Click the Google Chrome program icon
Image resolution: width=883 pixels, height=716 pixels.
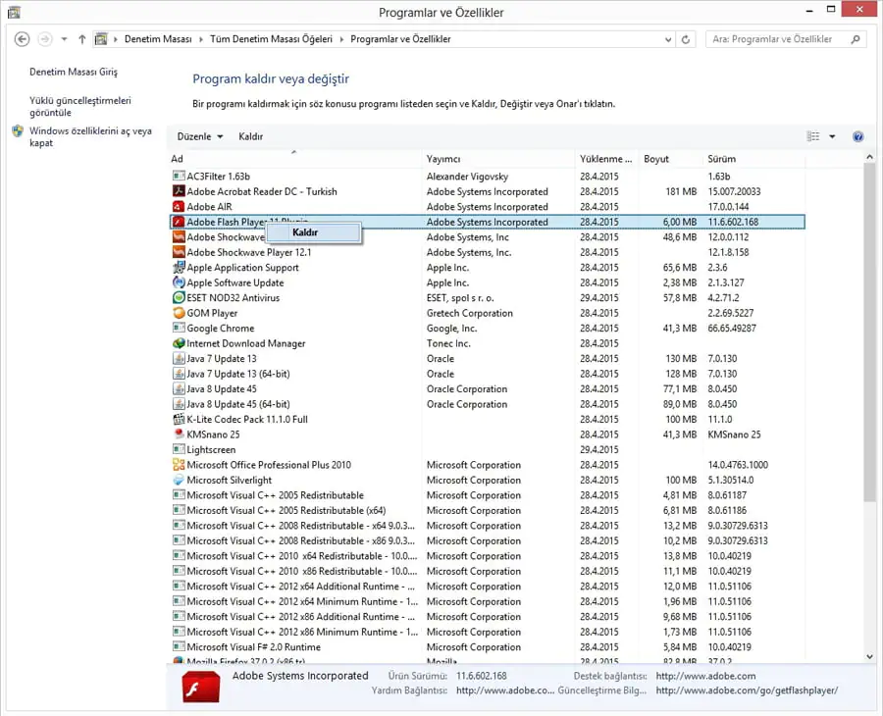coord(180,328)
